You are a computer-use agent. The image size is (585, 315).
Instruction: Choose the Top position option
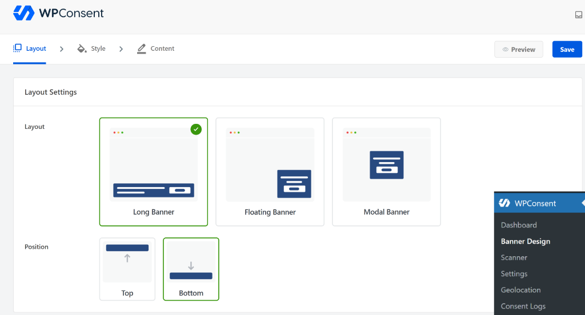coord(127,269)
